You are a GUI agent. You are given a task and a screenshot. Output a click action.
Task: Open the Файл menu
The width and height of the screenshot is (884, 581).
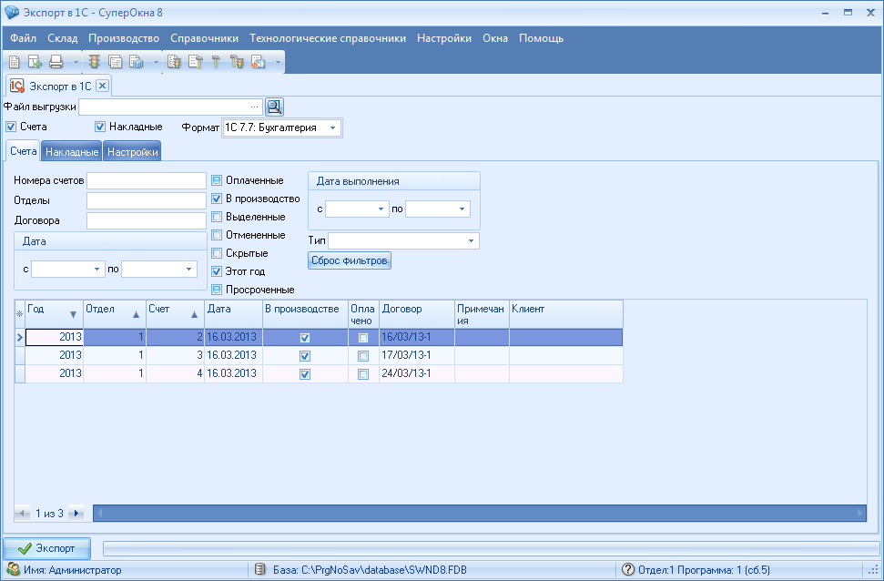point(23,38)
